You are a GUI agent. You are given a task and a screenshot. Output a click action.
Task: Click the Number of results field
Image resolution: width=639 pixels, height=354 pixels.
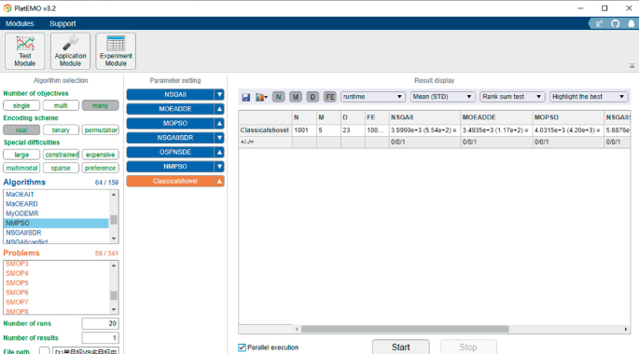pos(100,338)
